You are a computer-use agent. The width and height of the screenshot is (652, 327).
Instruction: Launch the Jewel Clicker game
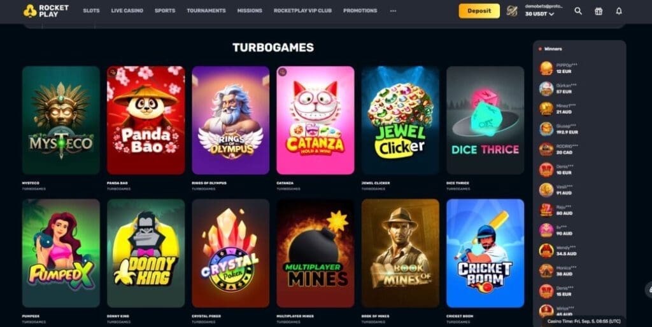tap(400, 120)
